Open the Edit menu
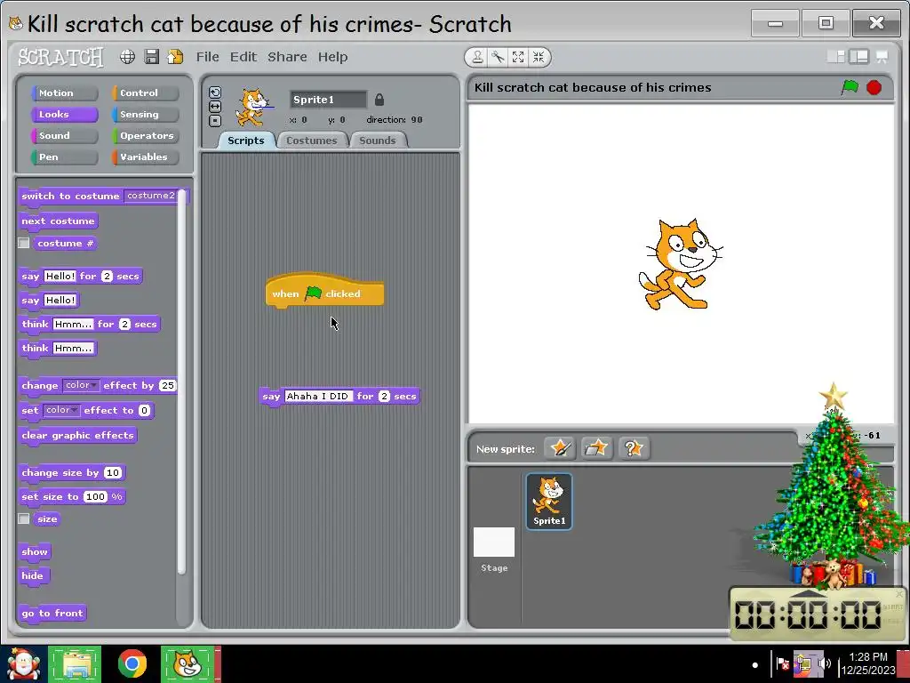Image resolution: width=910 pixels, height=683 pixels. click(x=243, y=57)
